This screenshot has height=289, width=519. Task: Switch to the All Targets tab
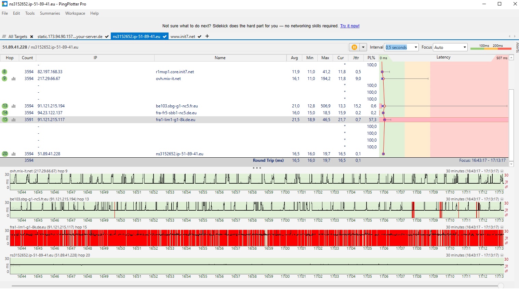18,37
